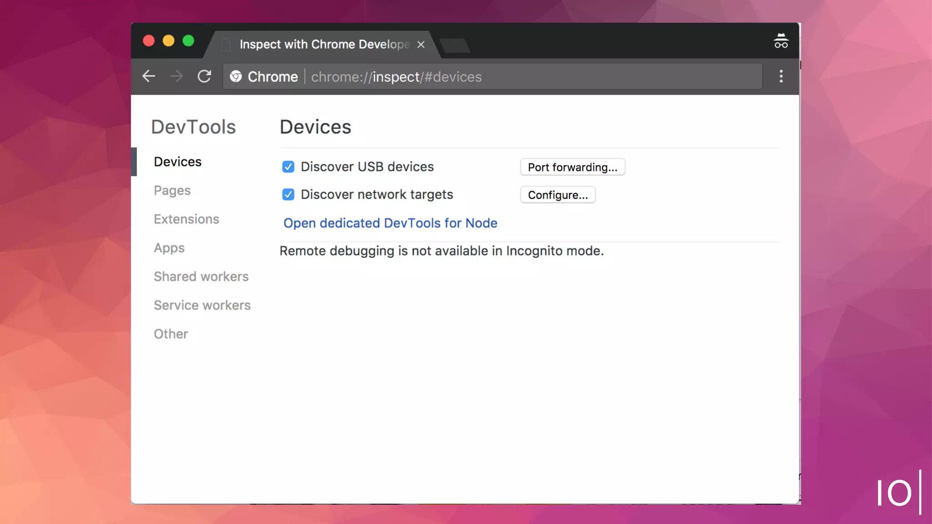Click the Incognito mode icon
Screen dimensions: 932x524
(x=781, y=41)
